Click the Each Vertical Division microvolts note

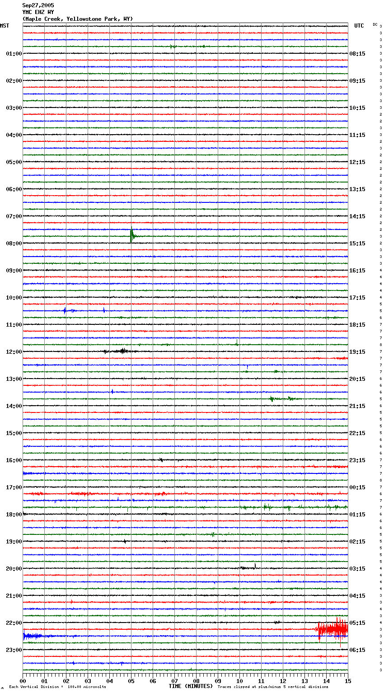click(x=57, y=687)
